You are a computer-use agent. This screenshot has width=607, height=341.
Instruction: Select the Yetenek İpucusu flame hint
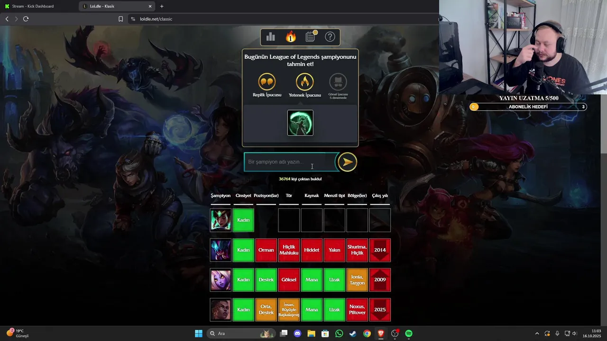(x=305, y=85)
